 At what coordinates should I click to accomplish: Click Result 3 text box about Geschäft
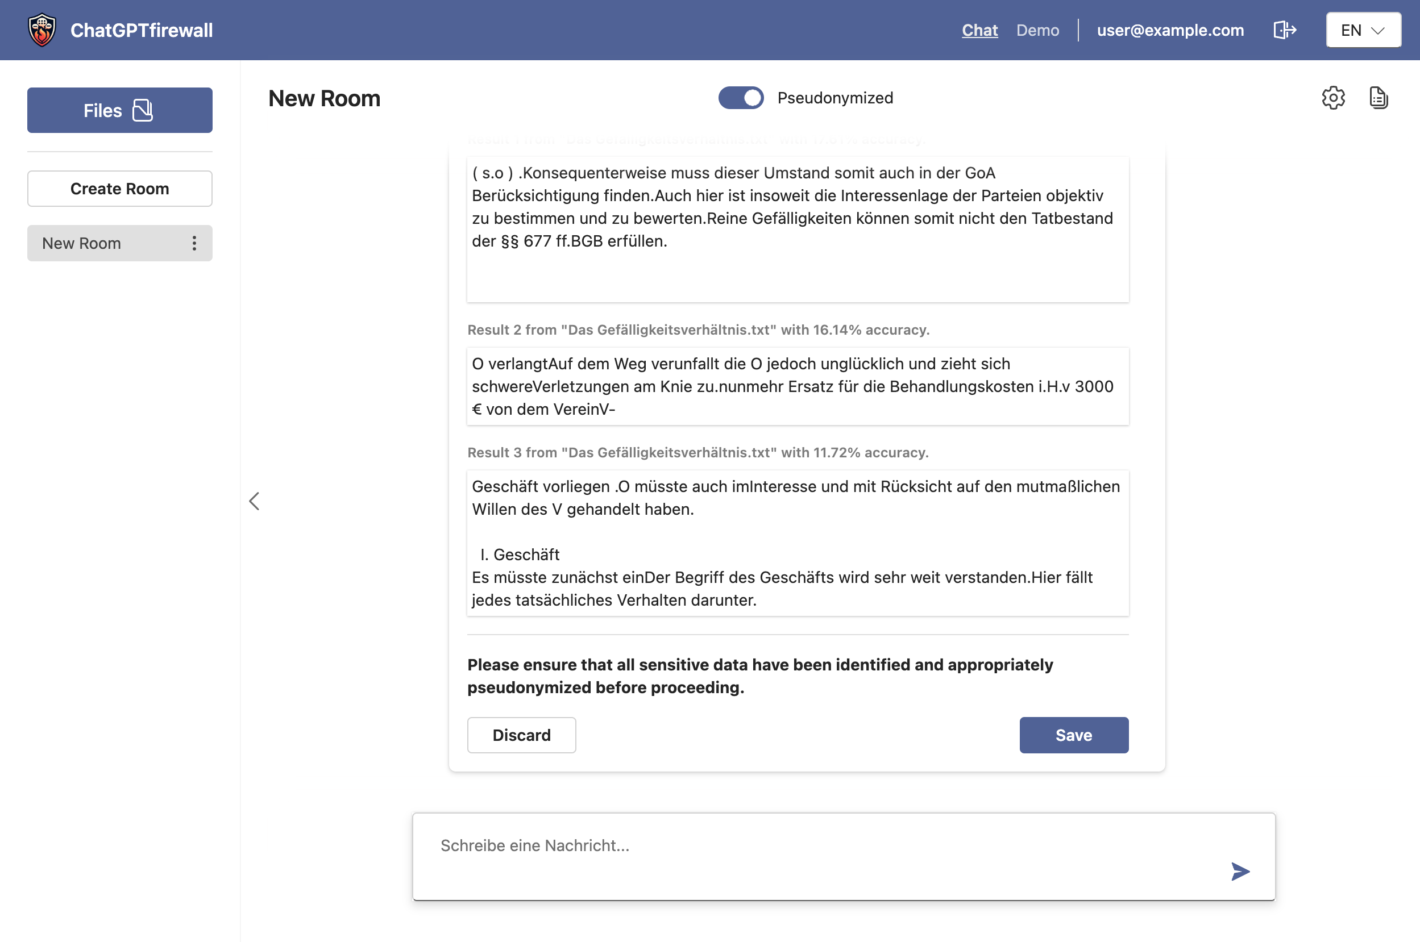(x=798, y=543)
